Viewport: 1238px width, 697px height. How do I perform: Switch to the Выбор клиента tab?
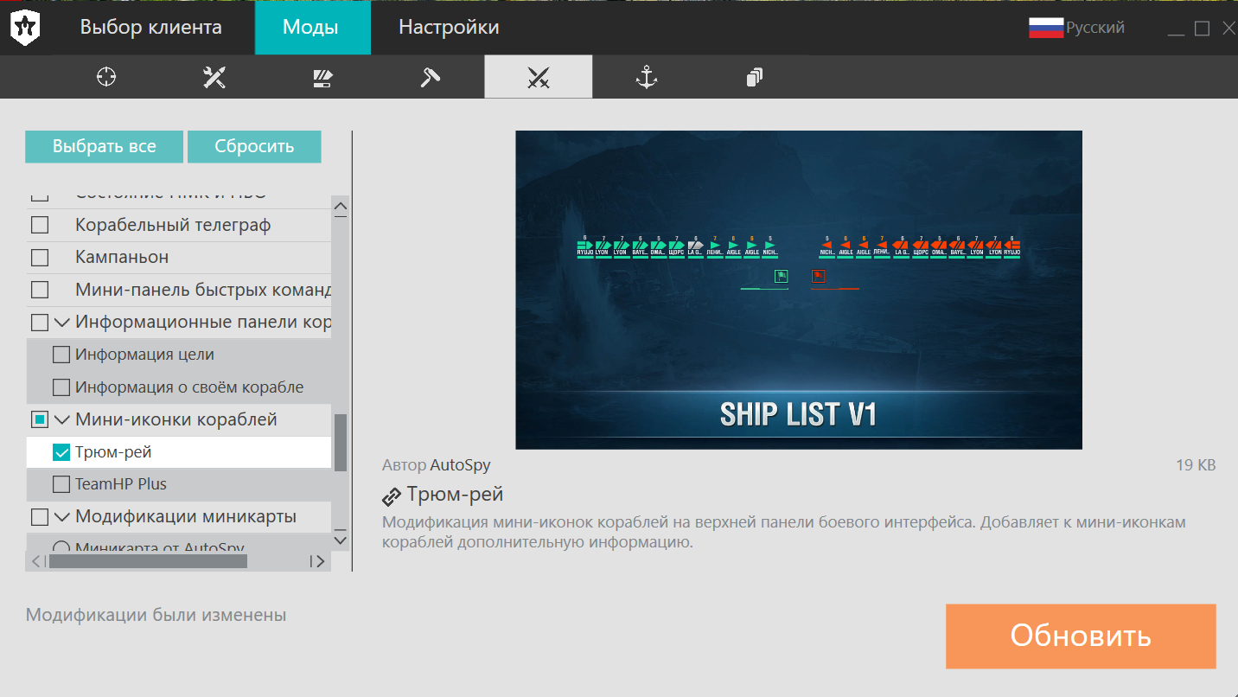151,27
